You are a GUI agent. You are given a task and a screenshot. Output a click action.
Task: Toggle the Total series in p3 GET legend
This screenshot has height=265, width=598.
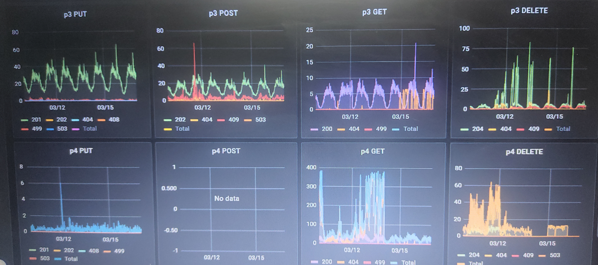[x=405, y=129]
